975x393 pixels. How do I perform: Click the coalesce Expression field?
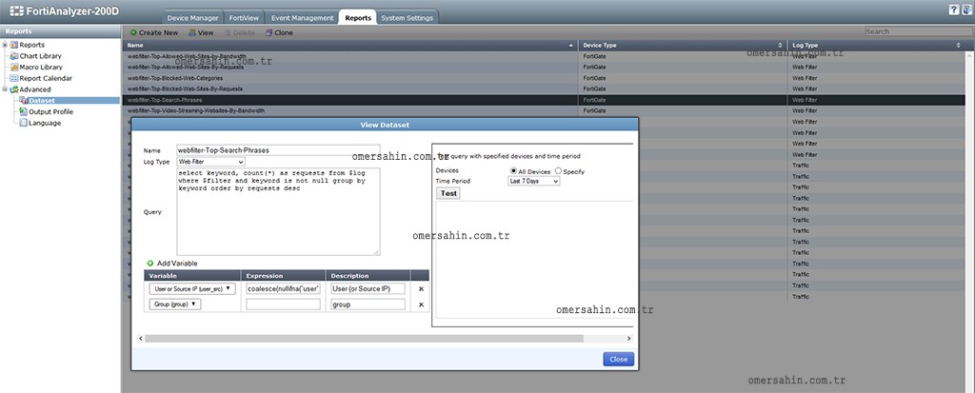coord(283,288)
